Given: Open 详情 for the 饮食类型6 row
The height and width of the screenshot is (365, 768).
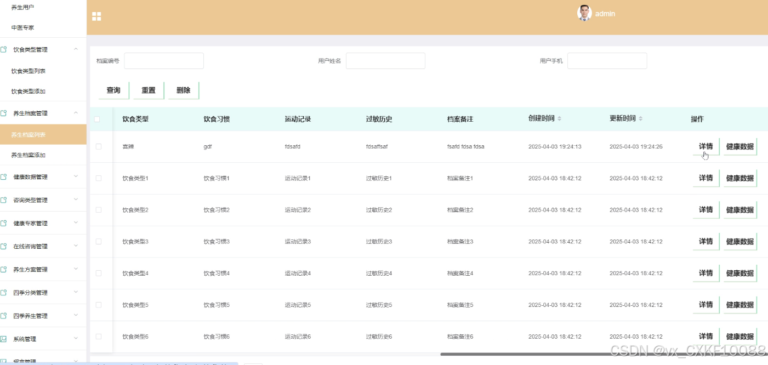Looking at the screenshot, I should point(706,337).
